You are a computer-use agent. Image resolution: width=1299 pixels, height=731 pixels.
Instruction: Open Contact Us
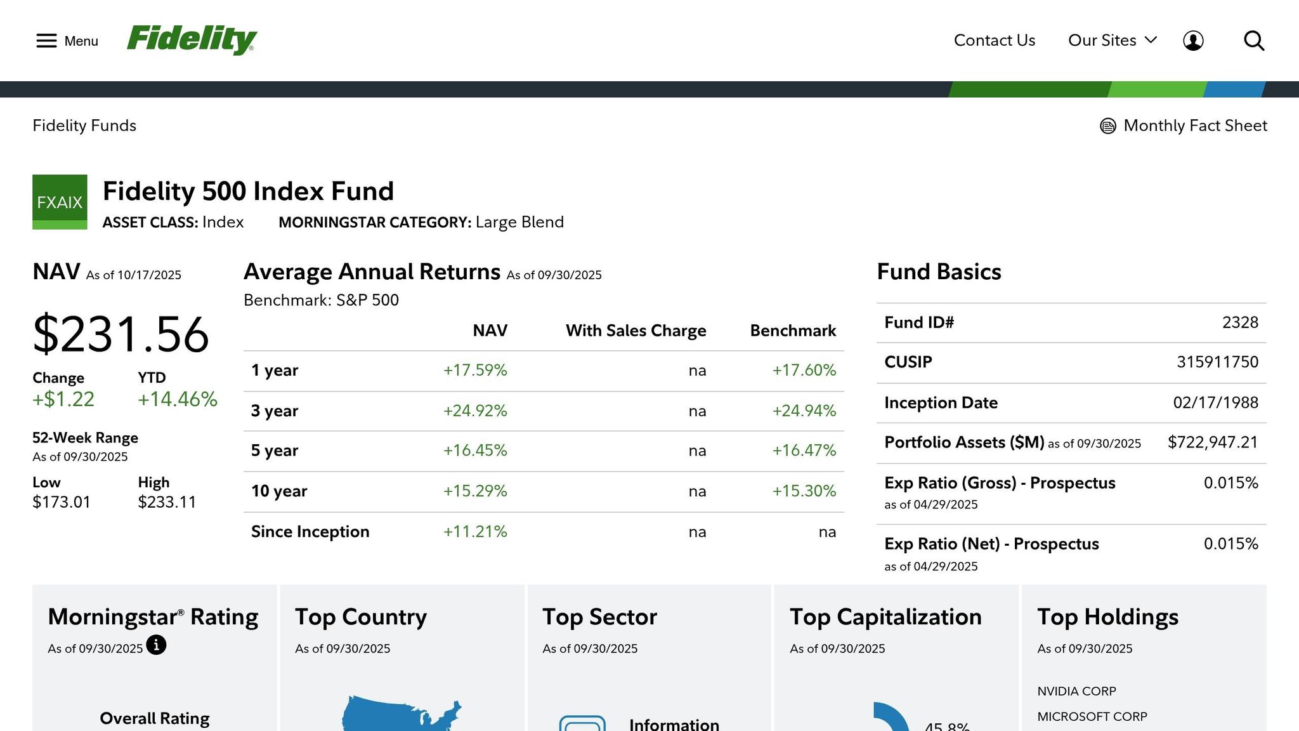point(994,40)
